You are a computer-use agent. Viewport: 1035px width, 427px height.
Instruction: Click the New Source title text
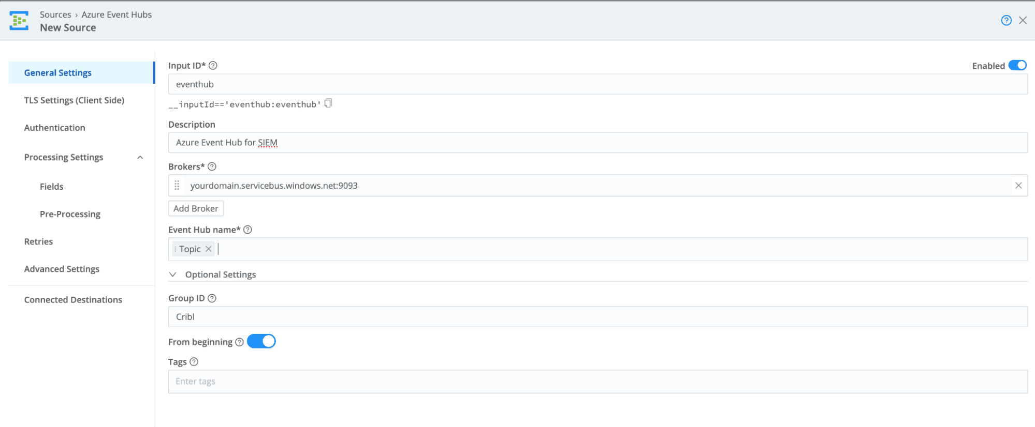tap(68, 28)
